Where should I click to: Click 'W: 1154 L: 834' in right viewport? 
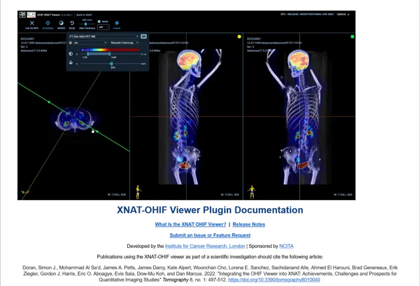pos(343,195)
